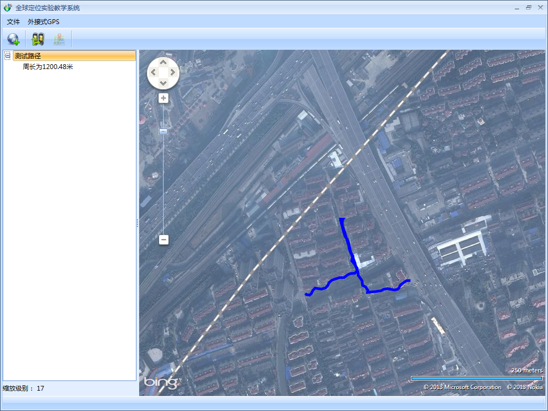The width and height of the screenshot is (548, 411).
Task: Click the zoom slider handle
Action: coord(164,131)
